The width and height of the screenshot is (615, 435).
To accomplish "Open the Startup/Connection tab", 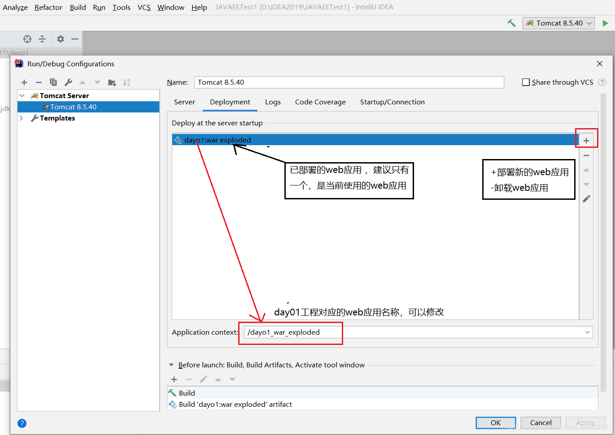I will pos(393,102).
